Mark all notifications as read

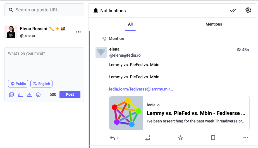tap(233, 11)
